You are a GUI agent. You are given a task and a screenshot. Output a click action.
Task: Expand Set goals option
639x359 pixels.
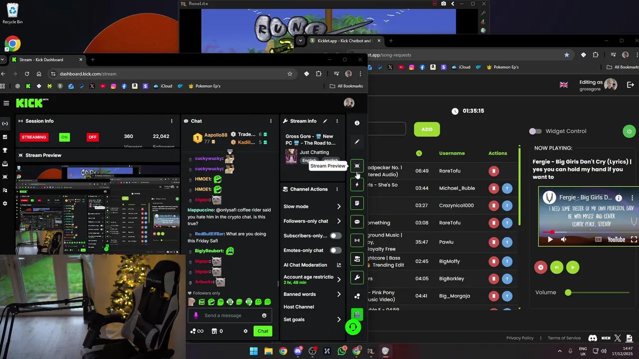(x=339, y=320)
